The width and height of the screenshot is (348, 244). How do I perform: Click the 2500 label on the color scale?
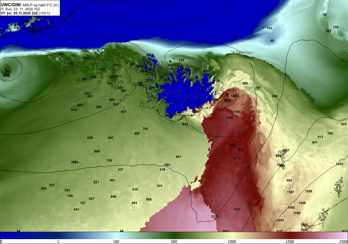point(343,242)
